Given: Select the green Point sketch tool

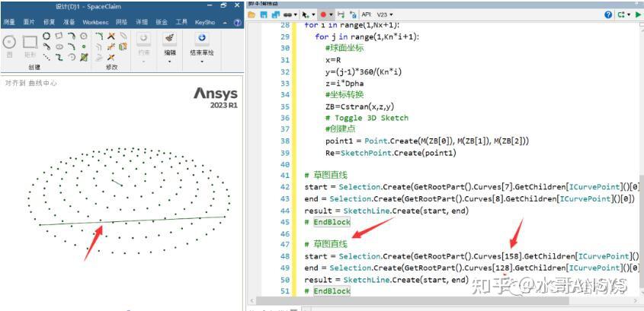Looking at the screenshot, I should [84, 46].
